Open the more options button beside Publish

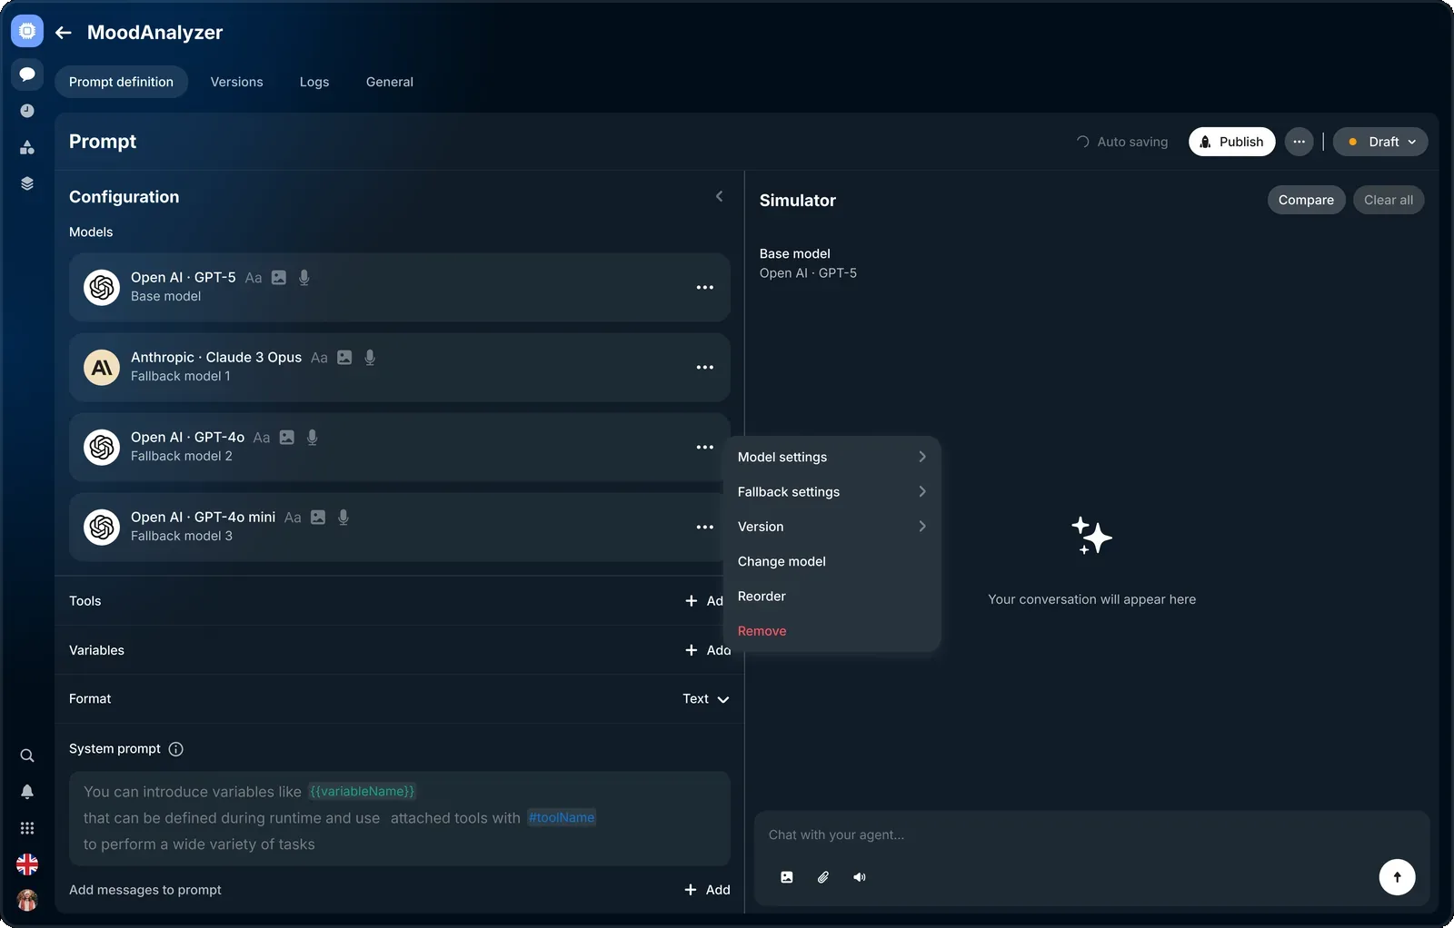tap(1300, 142)
